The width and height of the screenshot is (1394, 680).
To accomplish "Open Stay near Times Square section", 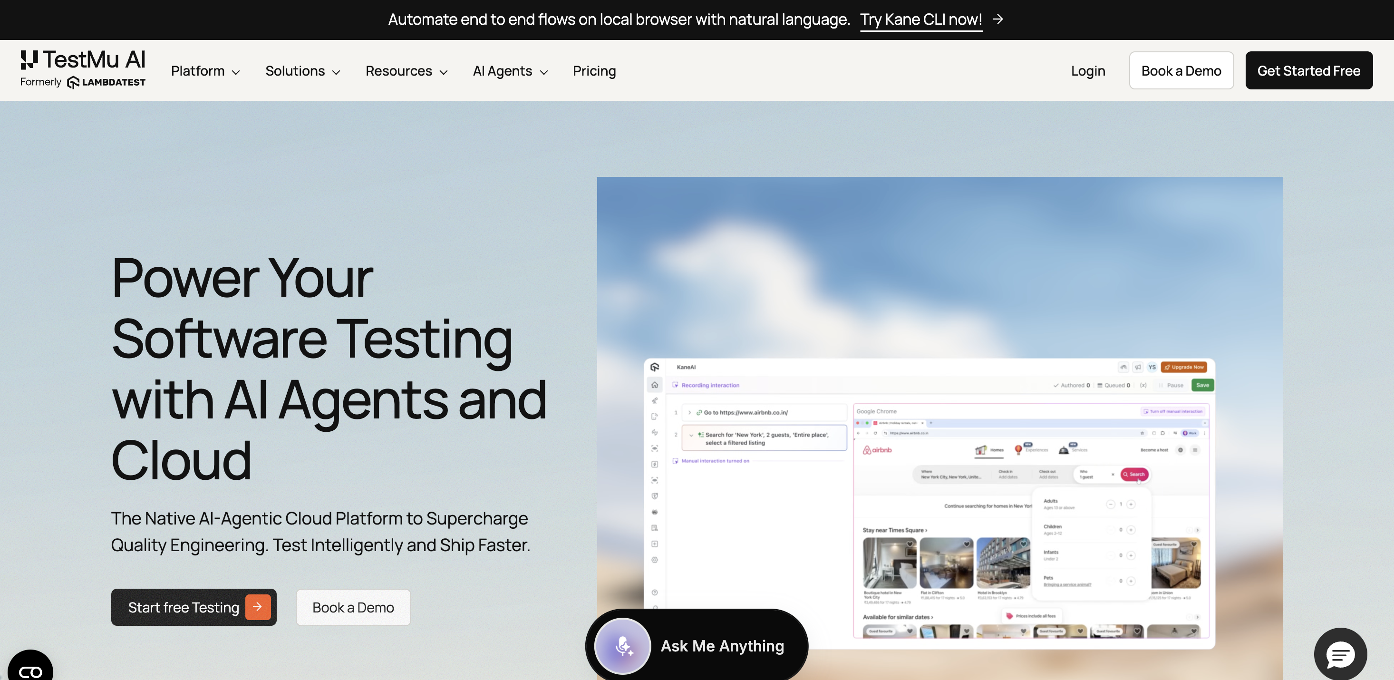I will 894,530.
